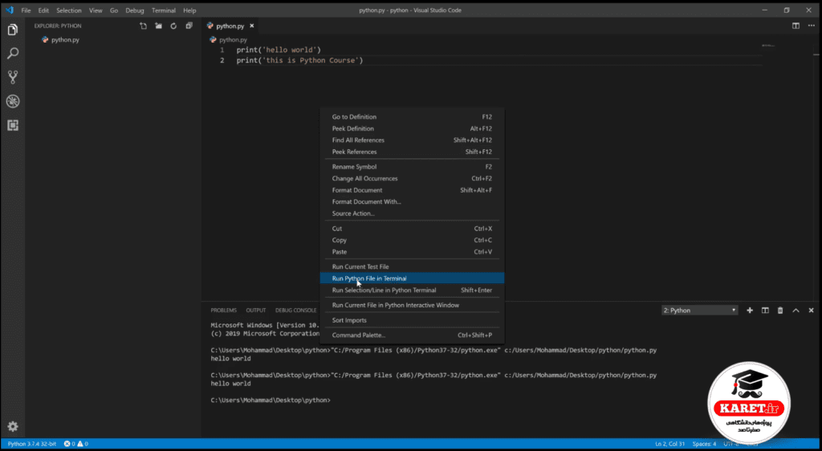Image resolution: width=822 pixels, height=451 pixels.
Task: Click Python 3.7.4 32-bit interpreter selector
Action: [x=32, y=444]
